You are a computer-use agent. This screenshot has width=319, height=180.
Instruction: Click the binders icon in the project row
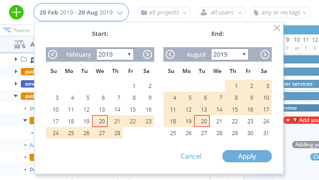pos(20,44)
